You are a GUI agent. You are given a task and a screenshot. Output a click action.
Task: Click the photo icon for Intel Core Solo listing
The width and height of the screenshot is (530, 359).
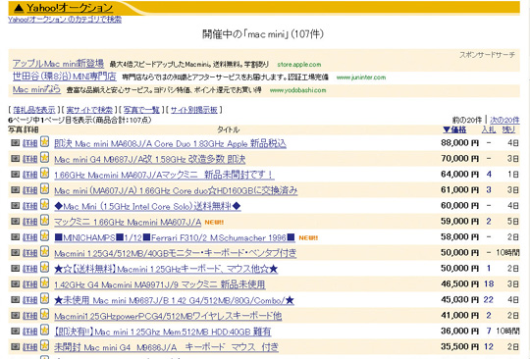tap(15, 205)
